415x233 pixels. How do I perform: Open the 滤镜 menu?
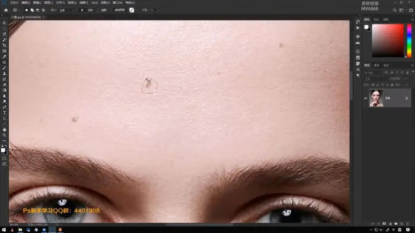click(x=84, y=3)
